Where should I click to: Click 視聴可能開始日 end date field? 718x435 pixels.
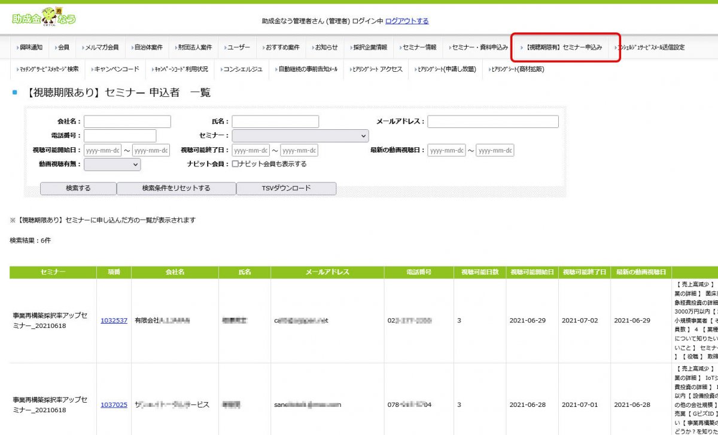[x=151, y=150]
